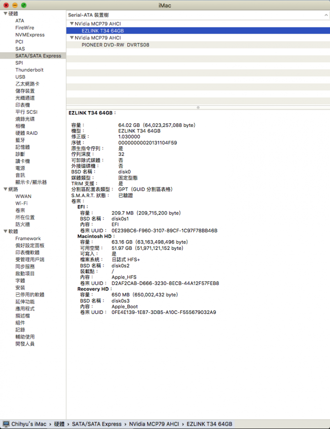330x429 pixels.
Task: Select 卷宗 volumes under network
Action: [20, 210]
